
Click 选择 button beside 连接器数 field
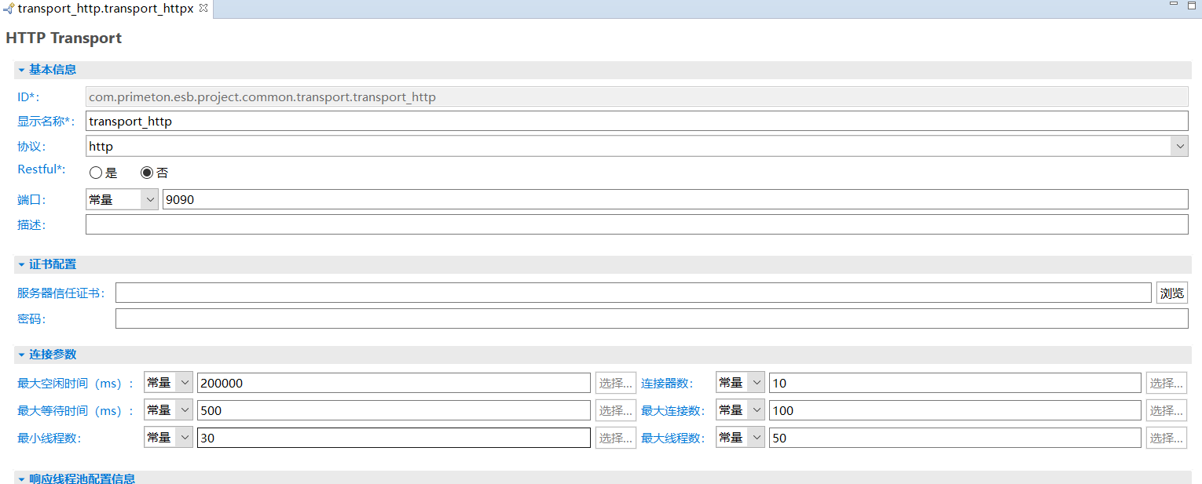[1166, 383]
